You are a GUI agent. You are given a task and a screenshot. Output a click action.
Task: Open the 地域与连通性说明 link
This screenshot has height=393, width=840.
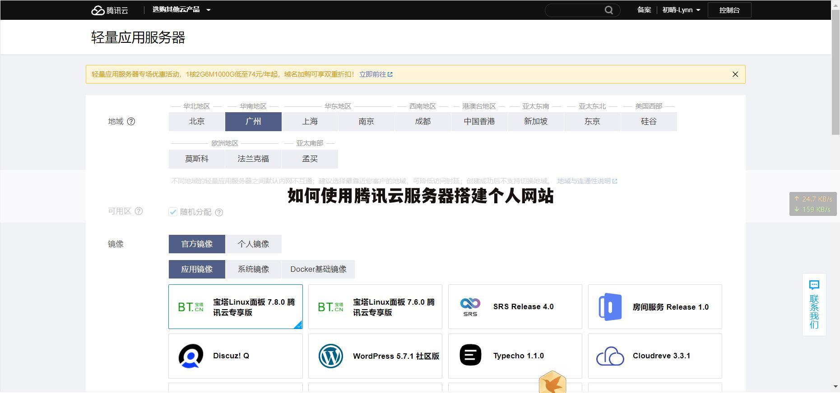(587, 181)
